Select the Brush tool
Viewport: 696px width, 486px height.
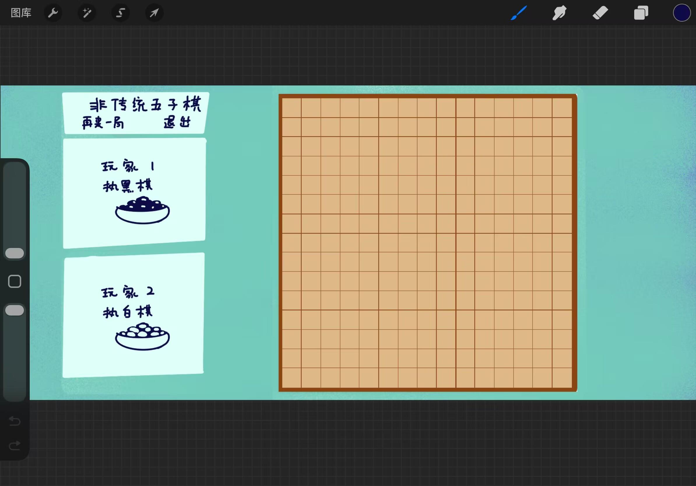(x=519, y=13)
